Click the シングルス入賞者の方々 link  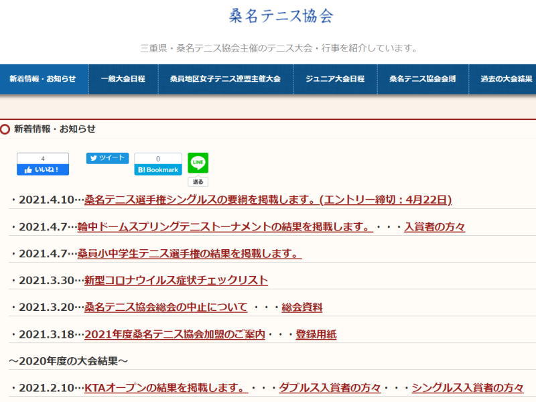point(467,387)
